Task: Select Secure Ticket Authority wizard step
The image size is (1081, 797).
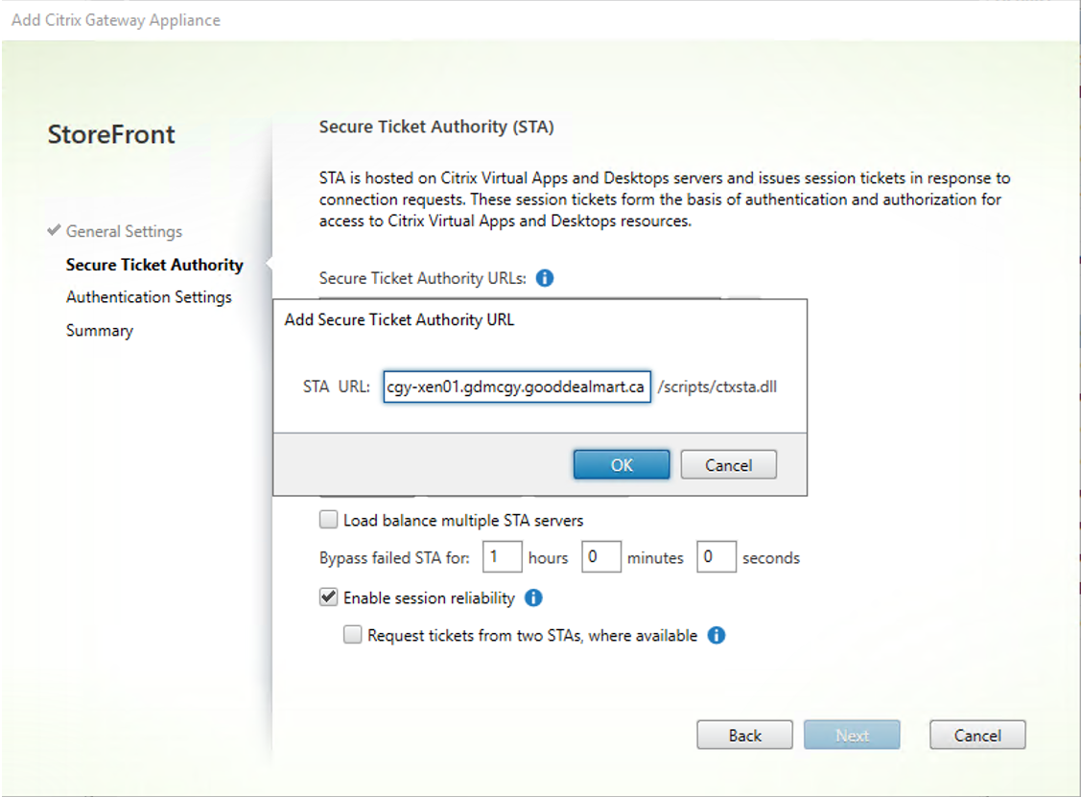Action: [154, 265]
